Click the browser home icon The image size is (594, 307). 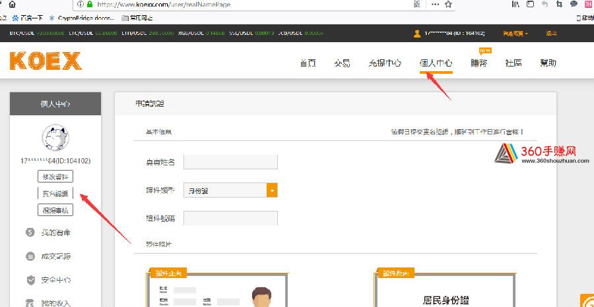(12, 4)
